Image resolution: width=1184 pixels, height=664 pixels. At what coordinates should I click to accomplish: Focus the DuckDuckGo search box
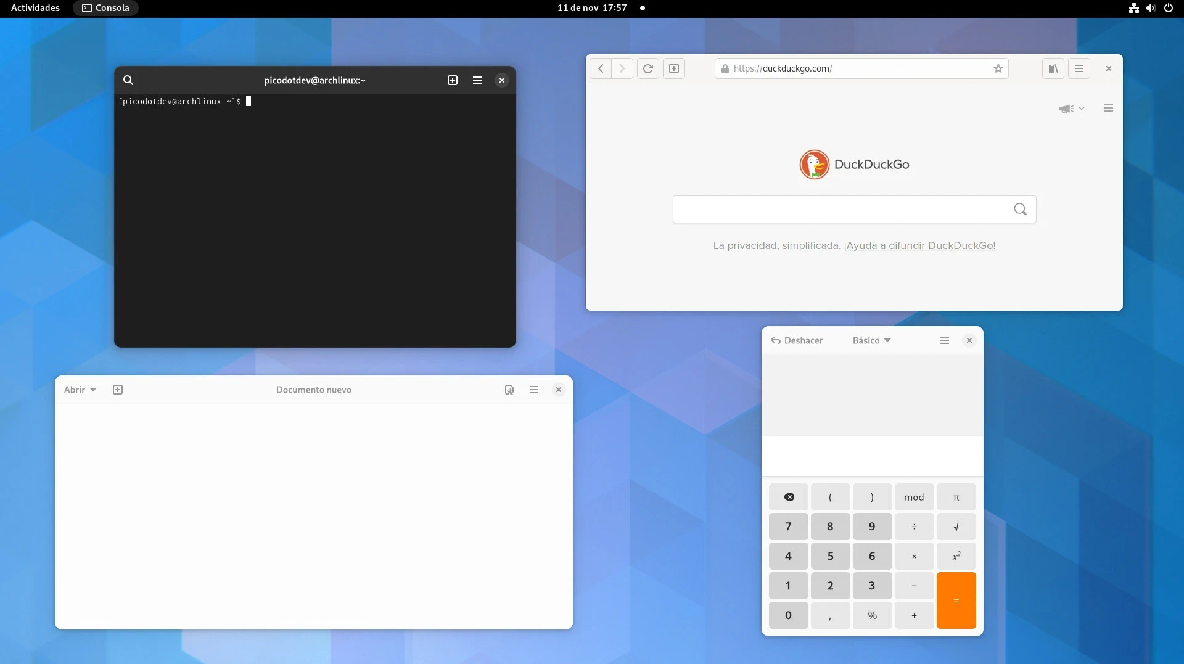842,210
